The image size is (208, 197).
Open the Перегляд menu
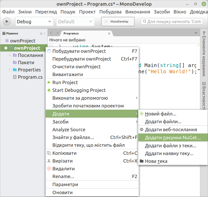point(46,12)
